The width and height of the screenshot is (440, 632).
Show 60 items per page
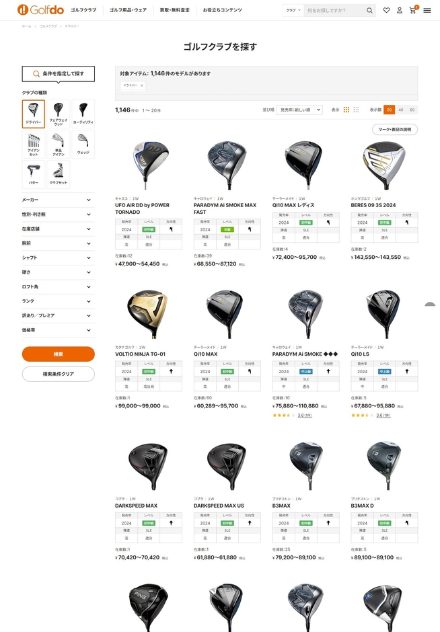[x=412, y=110]
